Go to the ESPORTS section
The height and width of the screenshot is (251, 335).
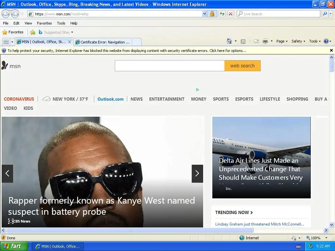[244, 99]
